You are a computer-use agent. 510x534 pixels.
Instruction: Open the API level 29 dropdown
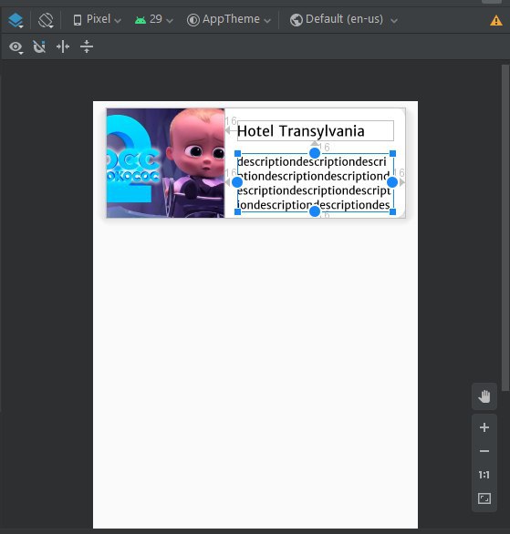coord(154,19)
